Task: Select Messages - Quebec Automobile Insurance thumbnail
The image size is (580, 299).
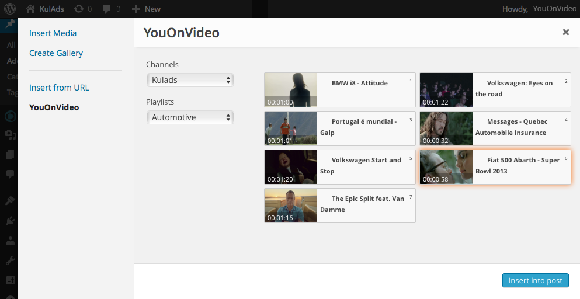Action: (446, 128)
